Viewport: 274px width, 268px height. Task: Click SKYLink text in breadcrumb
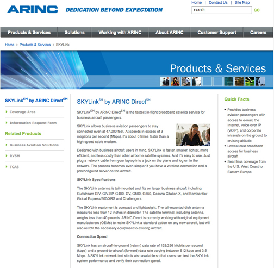pos(63,45)
